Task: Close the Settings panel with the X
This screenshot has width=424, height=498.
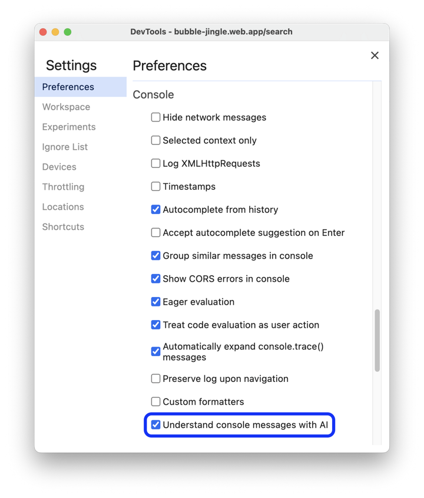Action: (x=375, y=55)
